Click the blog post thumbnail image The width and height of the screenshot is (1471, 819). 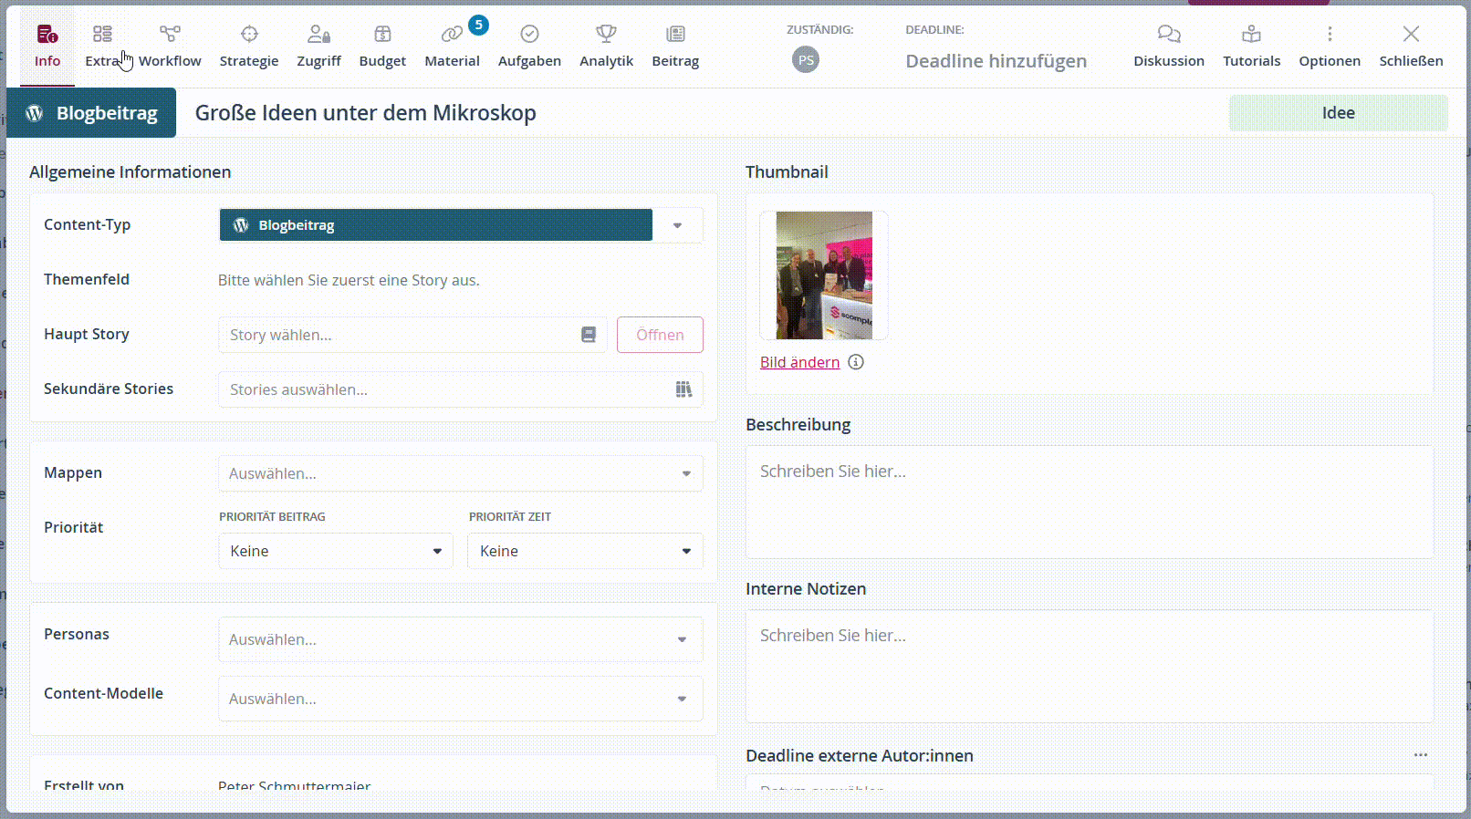pyautogui.click(x=824, y=275)
